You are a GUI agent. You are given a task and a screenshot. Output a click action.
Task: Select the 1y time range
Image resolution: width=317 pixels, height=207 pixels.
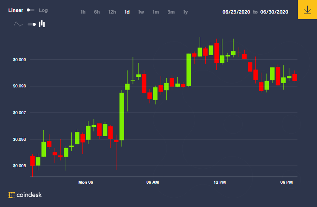click(x=185, y=12)
